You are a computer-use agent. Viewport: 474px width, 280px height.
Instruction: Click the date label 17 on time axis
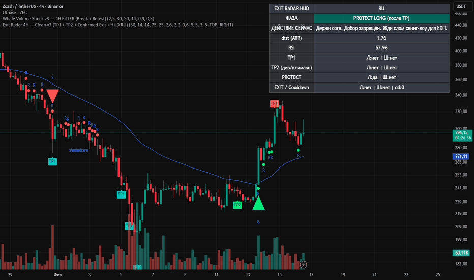point(311,275)
